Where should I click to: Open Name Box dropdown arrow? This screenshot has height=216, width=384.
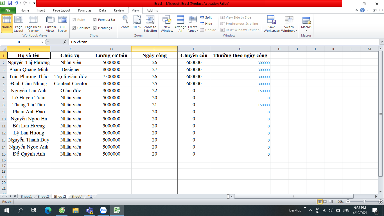tap(42, 42)
